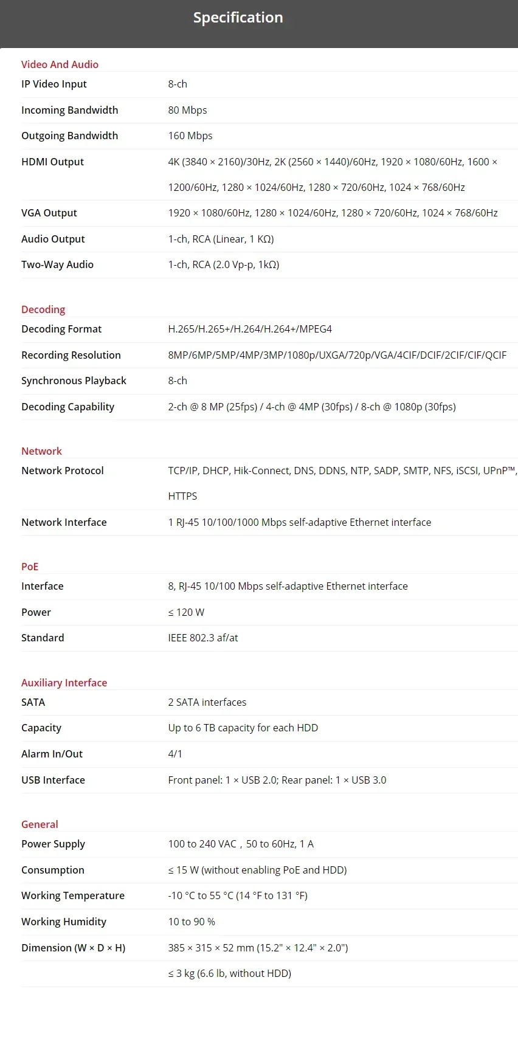Select the VGA Output resolutions text
The width and height of the screenshot is (518, 1045).
point(333,213)
